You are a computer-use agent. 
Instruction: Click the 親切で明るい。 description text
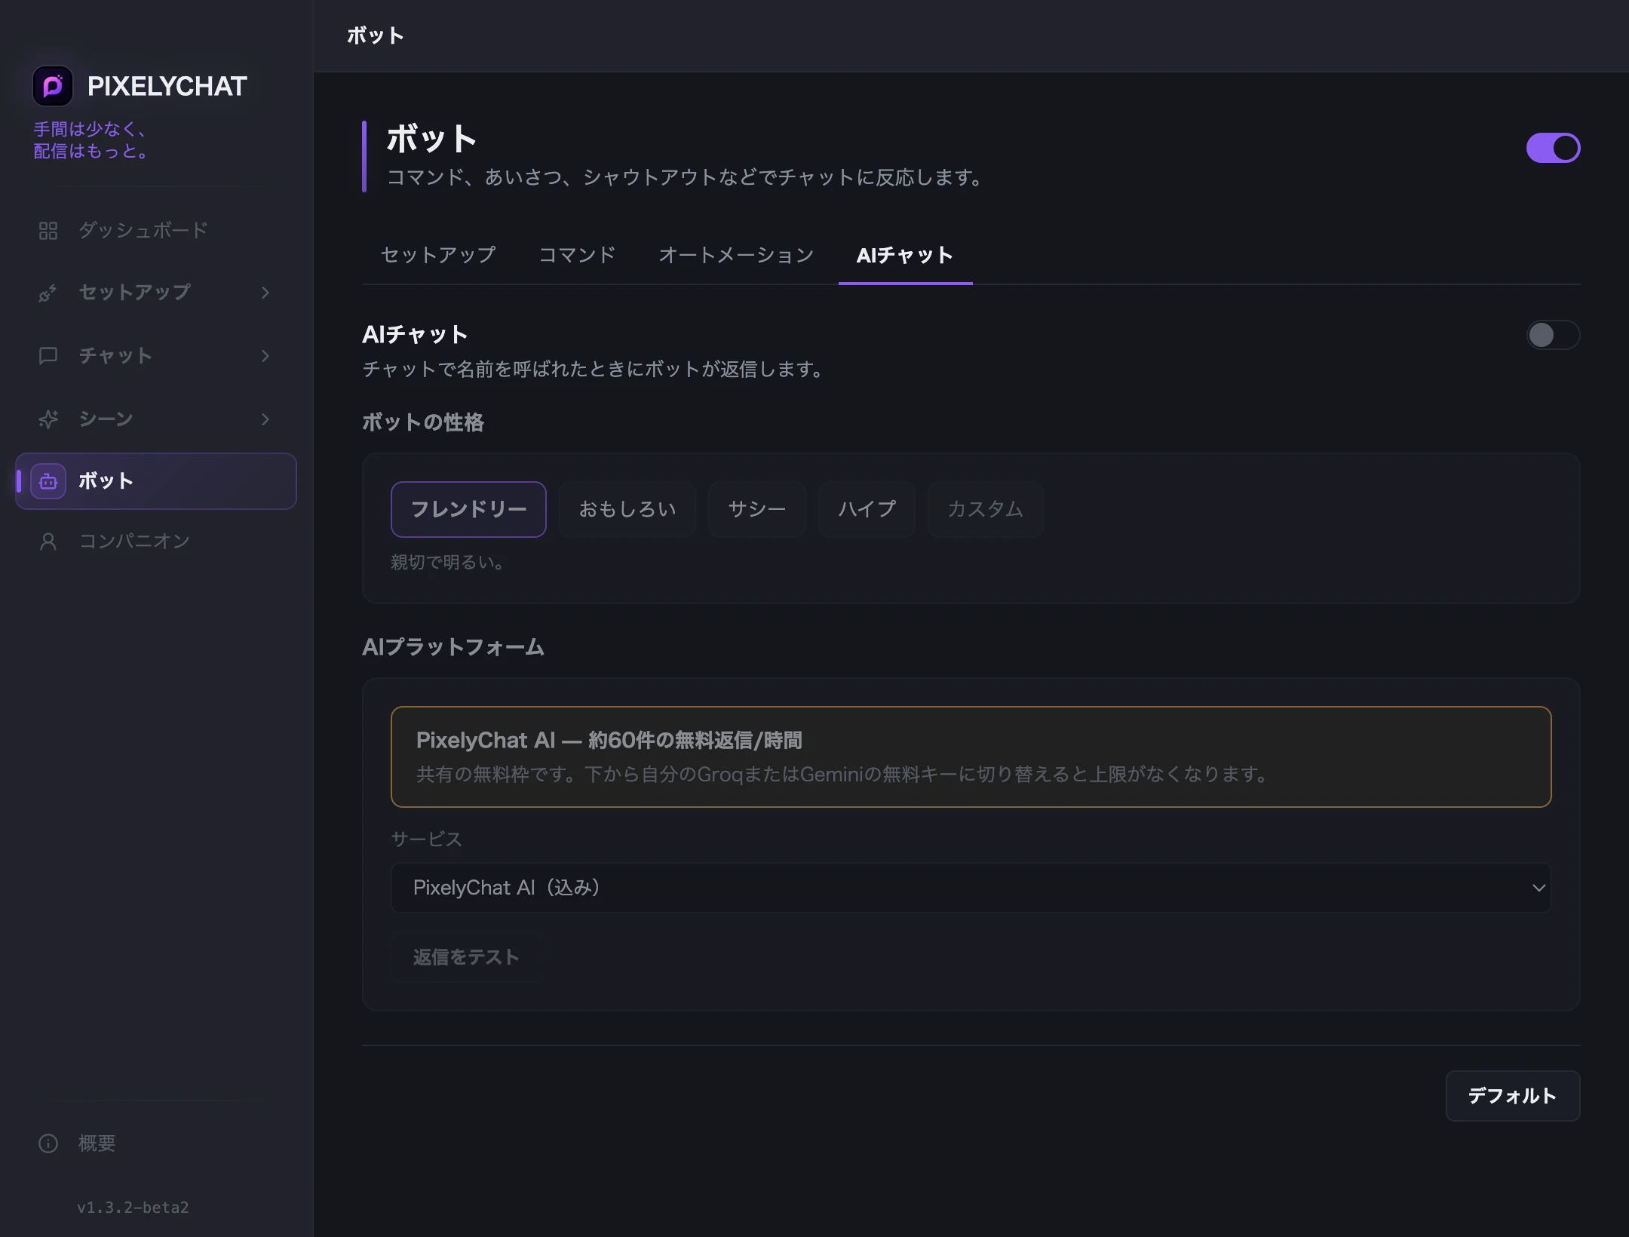[448, 562]
